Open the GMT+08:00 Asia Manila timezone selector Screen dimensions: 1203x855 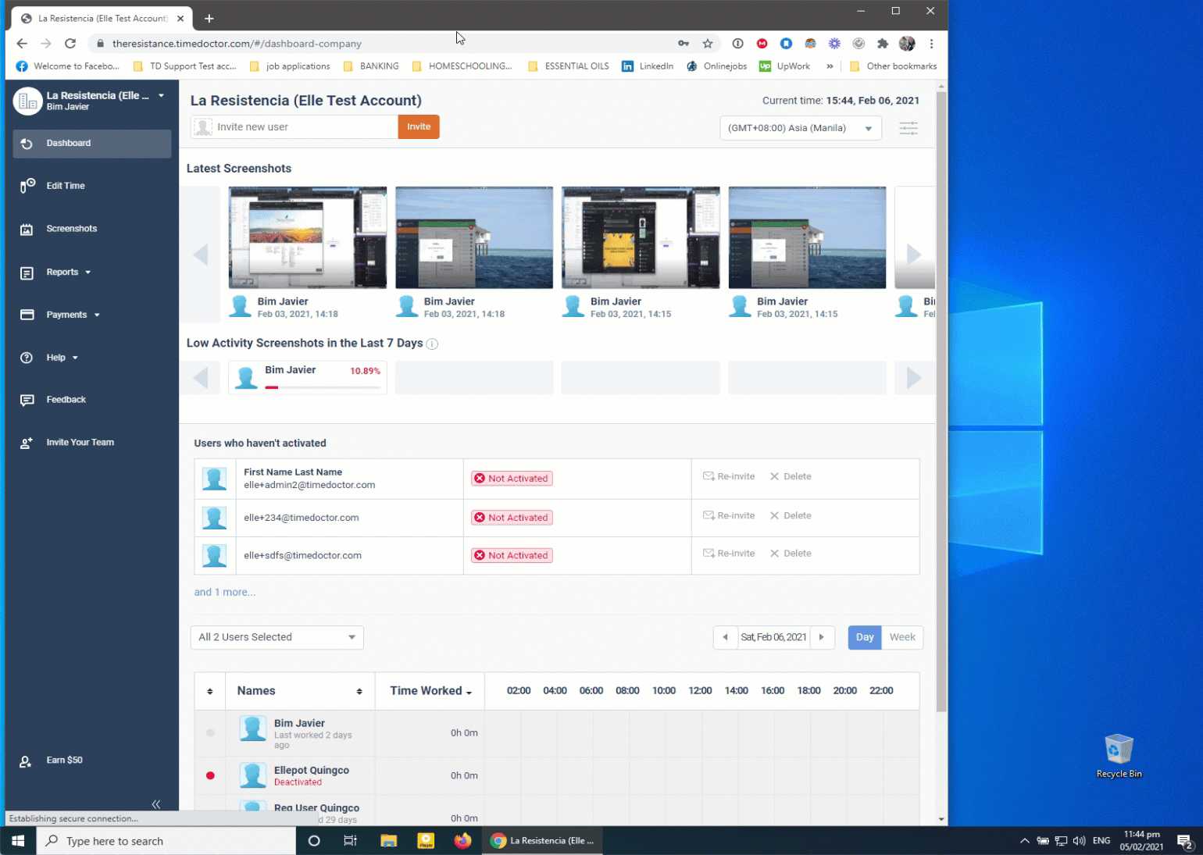(799, 127)
